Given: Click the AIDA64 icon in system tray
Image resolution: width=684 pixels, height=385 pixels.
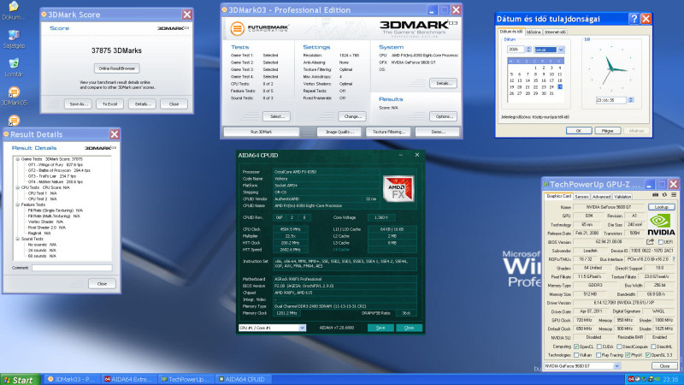Looking at the screenshot, I should coord(631,379).
